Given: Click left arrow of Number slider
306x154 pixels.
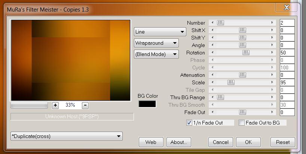Looking at the screenshot, I should tap(212, 23).
